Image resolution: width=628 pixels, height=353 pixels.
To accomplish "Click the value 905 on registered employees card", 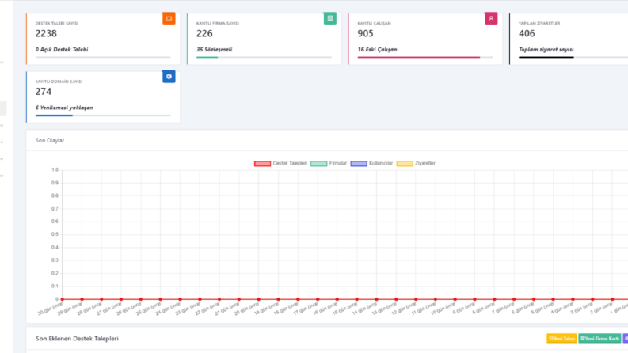I will click(x=365, y=33).
